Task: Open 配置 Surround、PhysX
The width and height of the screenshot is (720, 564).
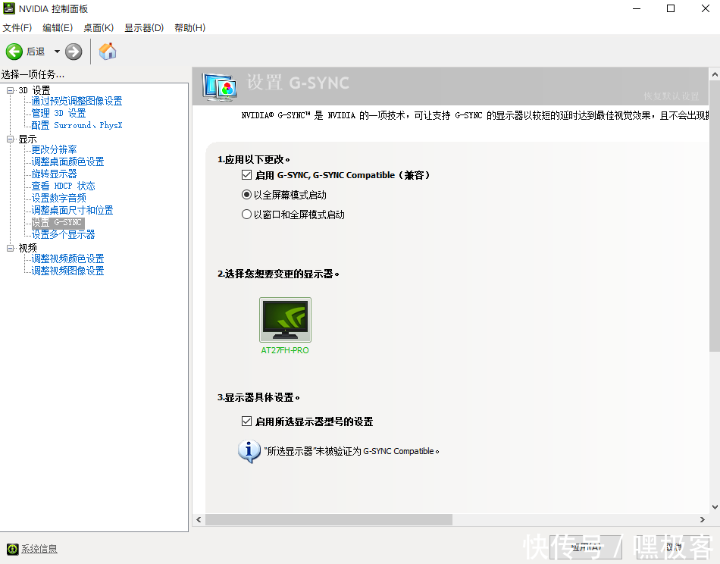Action: point(77,125)
